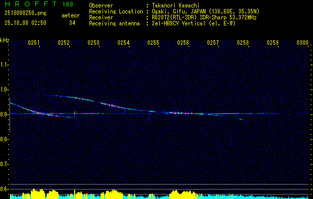
Task: Click the HROFFT title text
Action: (x=28, y=4)
